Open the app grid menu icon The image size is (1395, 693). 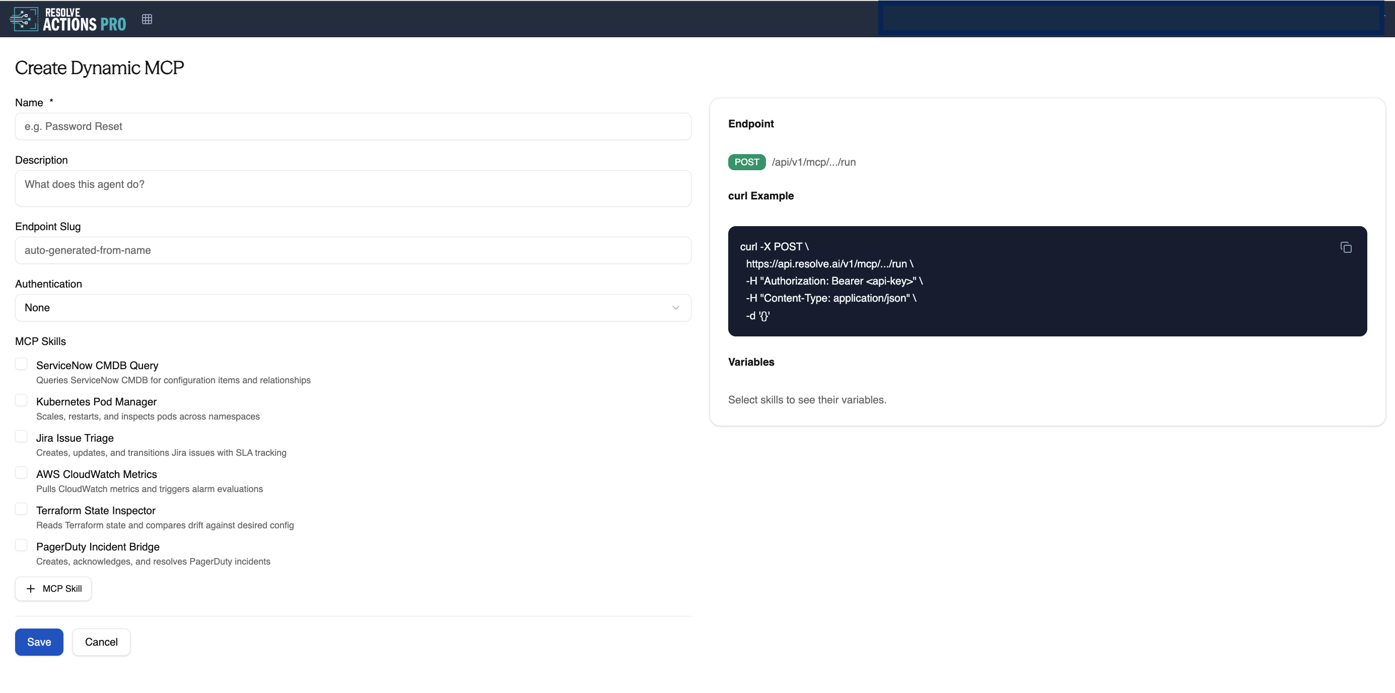147,20
